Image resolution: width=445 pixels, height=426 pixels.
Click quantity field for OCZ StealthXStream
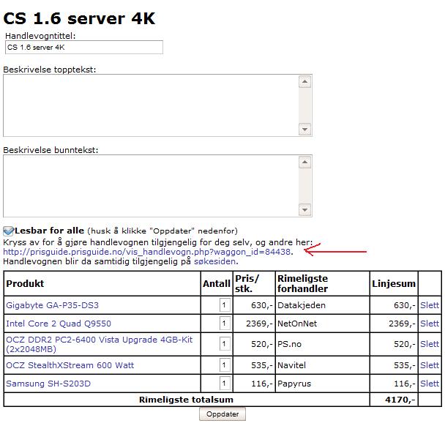click(225, 365)
